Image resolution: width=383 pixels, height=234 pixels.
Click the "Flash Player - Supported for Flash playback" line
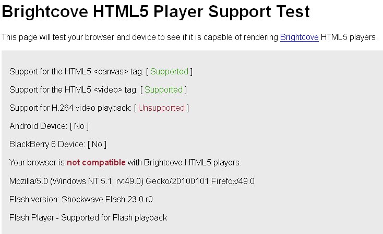[x=88, y=218]
